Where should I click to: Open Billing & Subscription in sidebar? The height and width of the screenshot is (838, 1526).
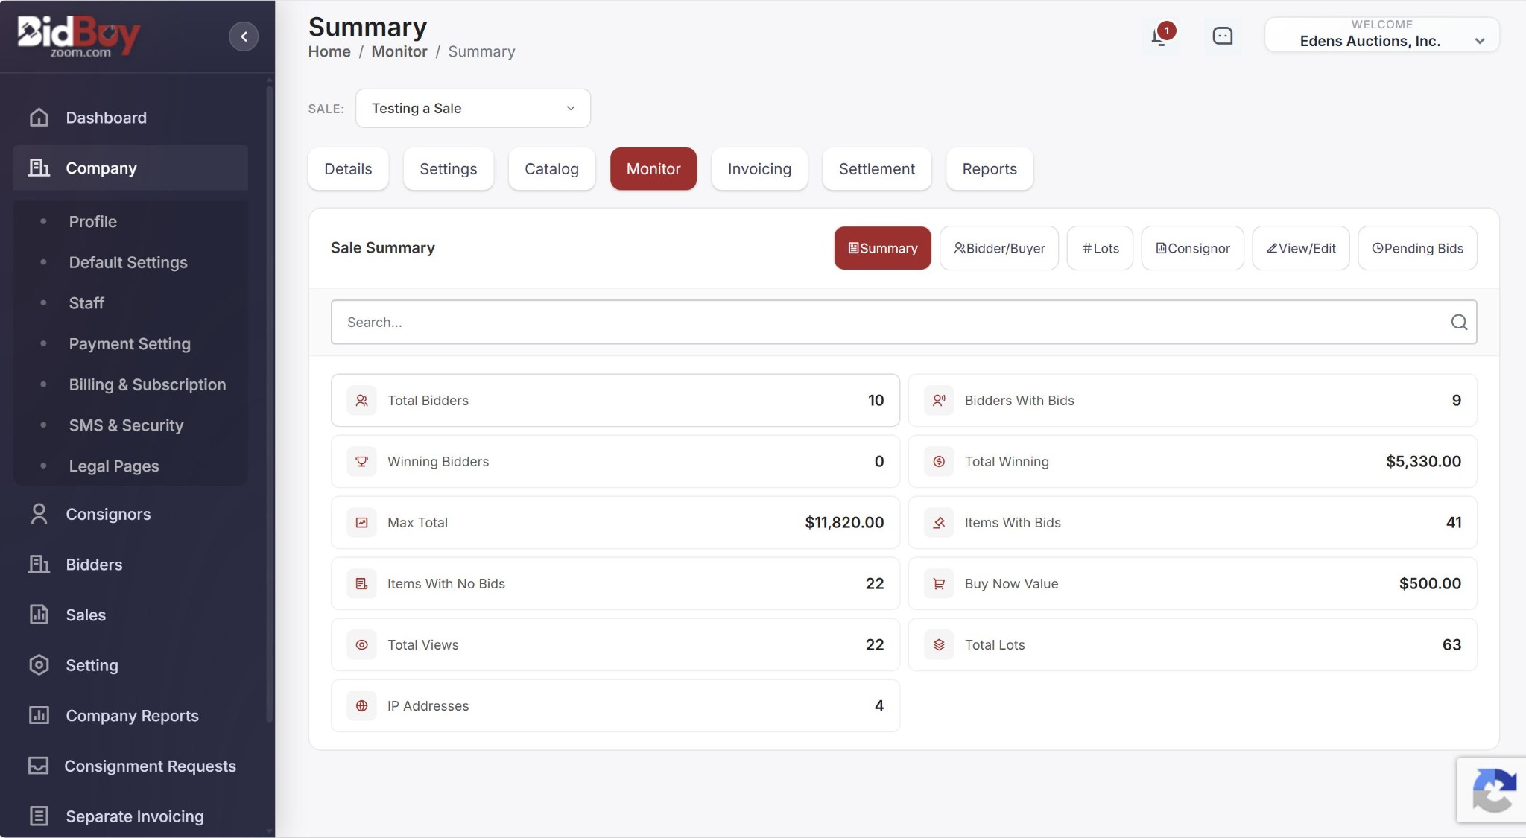[148, 384]
